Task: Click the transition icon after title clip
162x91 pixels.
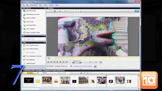Action: click(x=38, y=81)
